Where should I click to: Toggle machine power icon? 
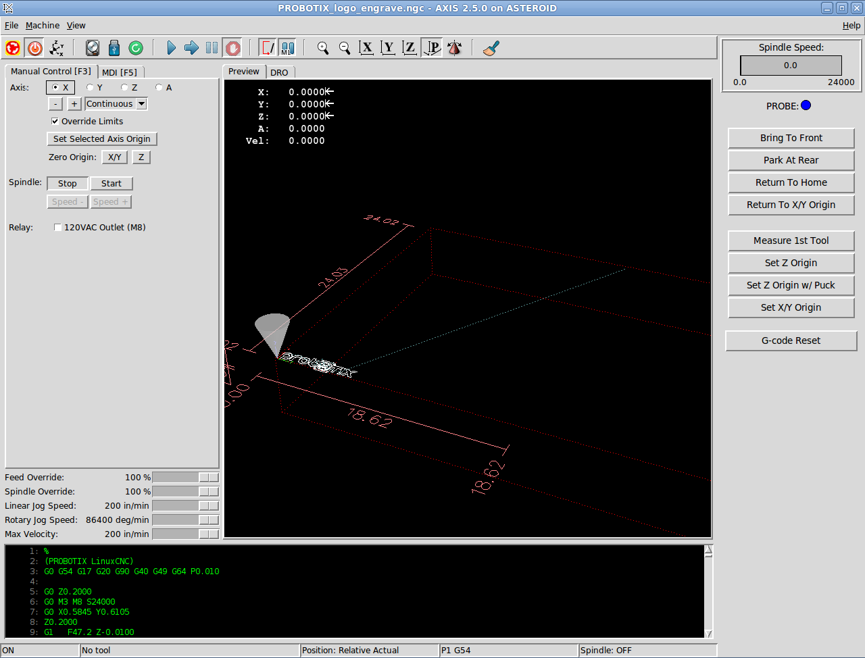[x=35, y=48]
